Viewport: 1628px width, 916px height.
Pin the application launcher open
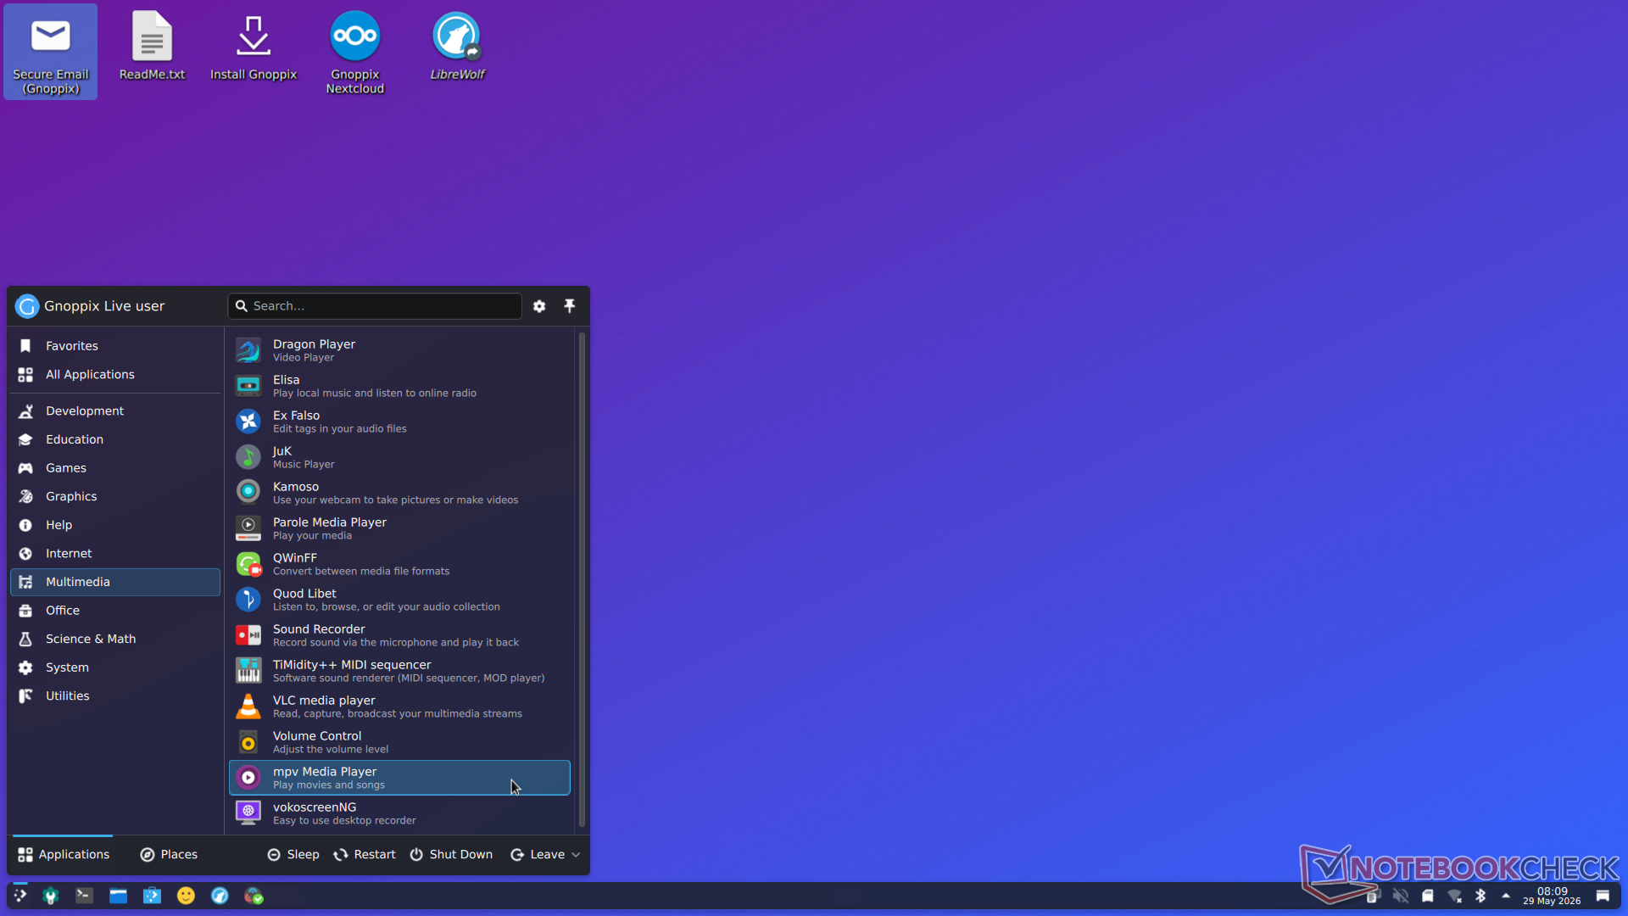coord(570,306)
